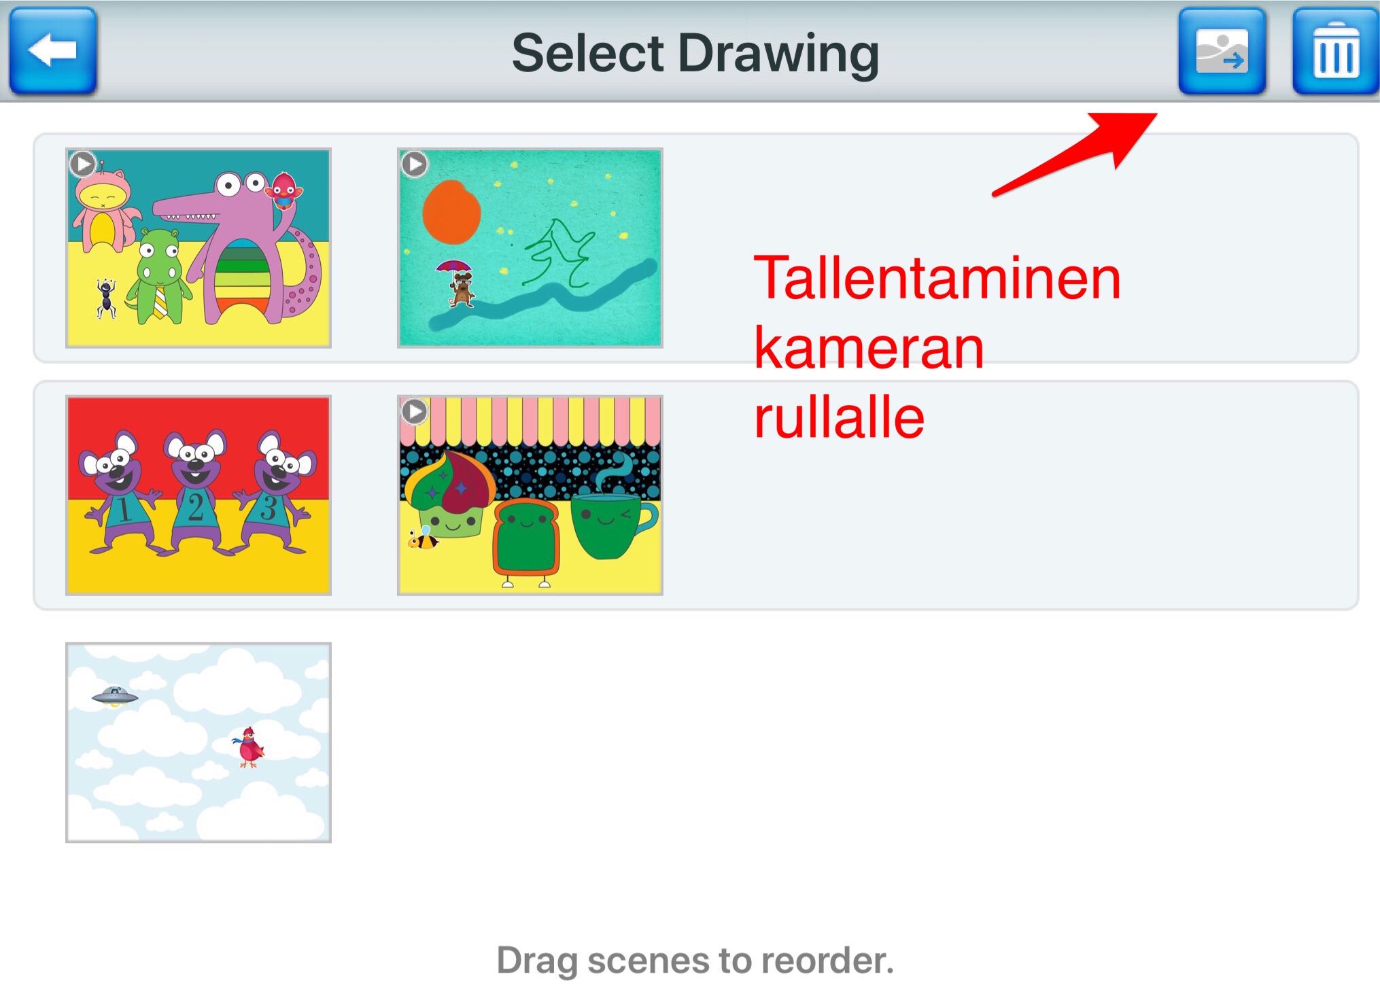Tap the orange sun in the teal drawing
1380x991 pixels.
coord(451,212)
